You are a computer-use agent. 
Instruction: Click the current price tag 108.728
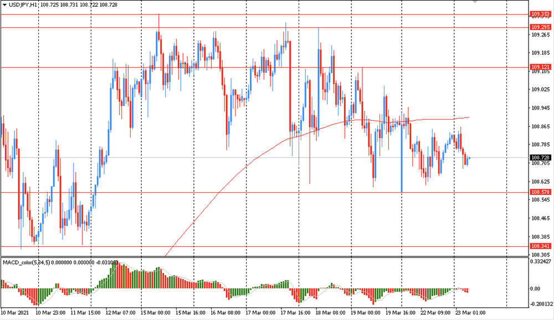click(x=540, y=158)
